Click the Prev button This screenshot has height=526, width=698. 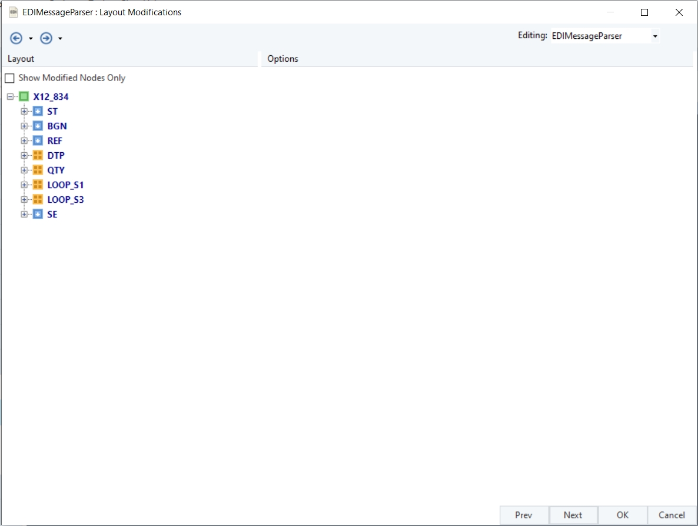click(524, 515)
